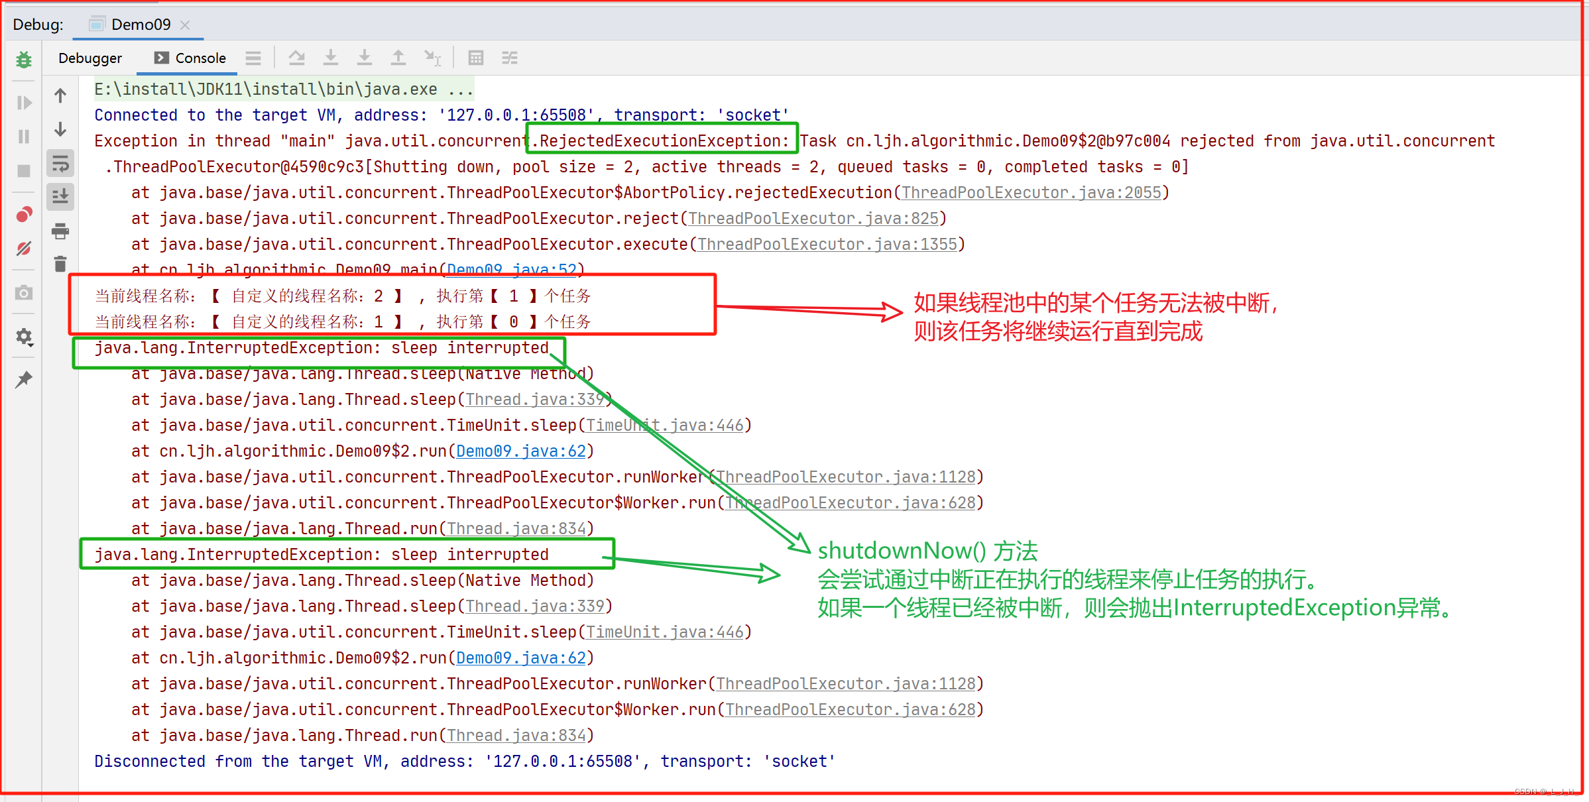
Task: Toggle Scroll to End console icon
Action: pos(60,197)
